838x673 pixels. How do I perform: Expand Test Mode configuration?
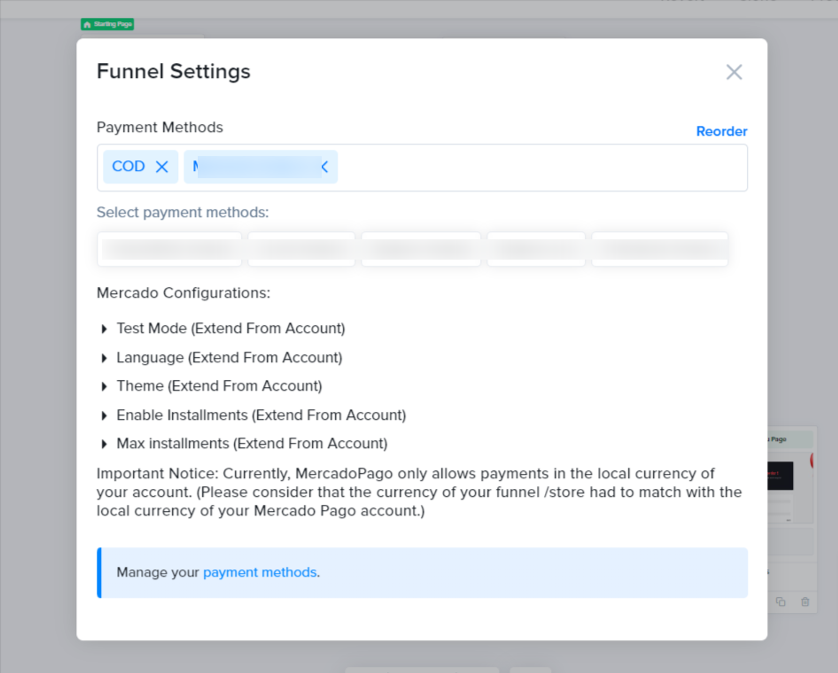point(104,329)
